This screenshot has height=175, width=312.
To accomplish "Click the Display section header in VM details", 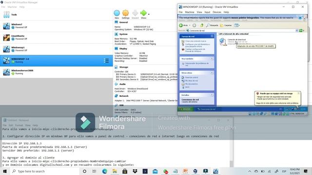I will (x=123, y=49).
